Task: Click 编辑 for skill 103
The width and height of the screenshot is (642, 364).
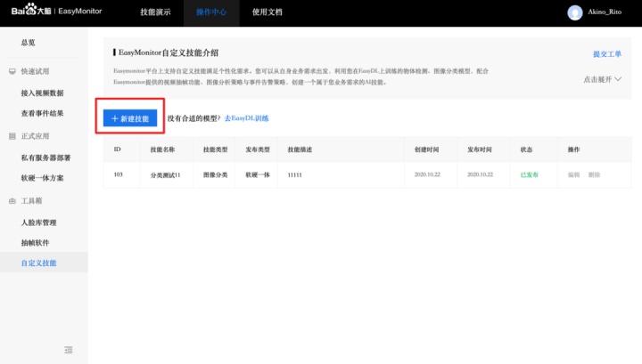Action: click(573, 174)
